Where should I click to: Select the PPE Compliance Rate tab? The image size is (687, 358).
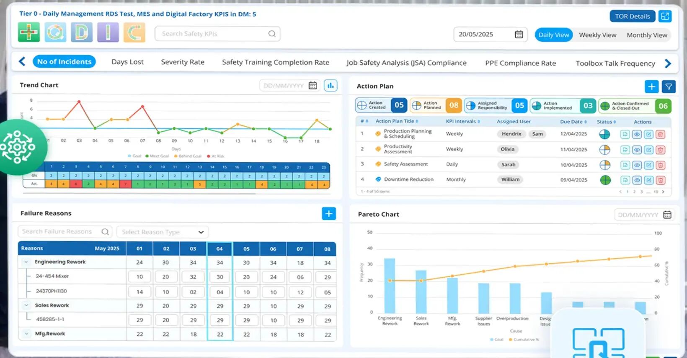point(520,63)
